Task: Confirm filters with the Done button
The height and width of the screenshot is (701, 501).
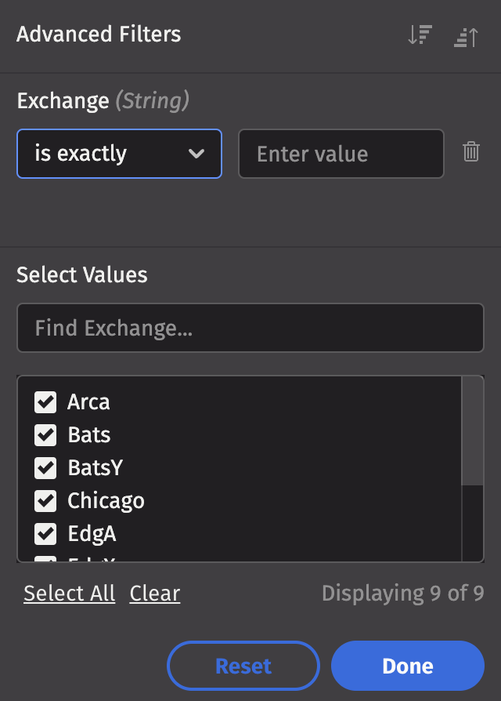Action: coord(407,666)
